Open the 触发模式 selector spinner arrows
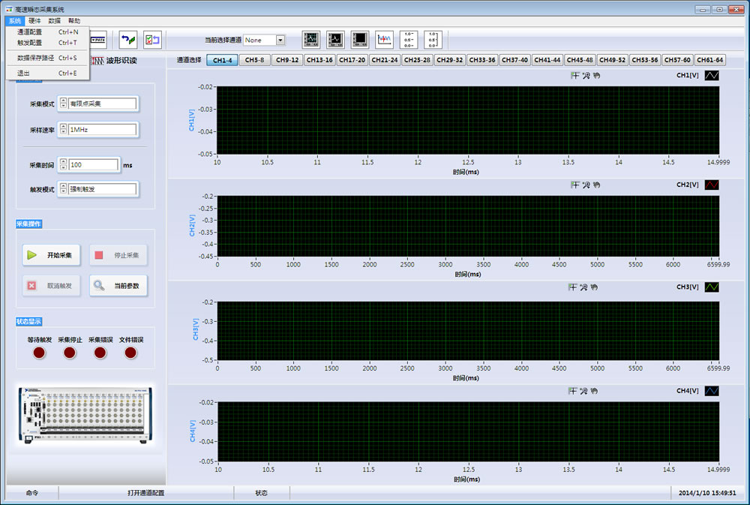Viewport: 750px width, 505px height. pos(63,189)
